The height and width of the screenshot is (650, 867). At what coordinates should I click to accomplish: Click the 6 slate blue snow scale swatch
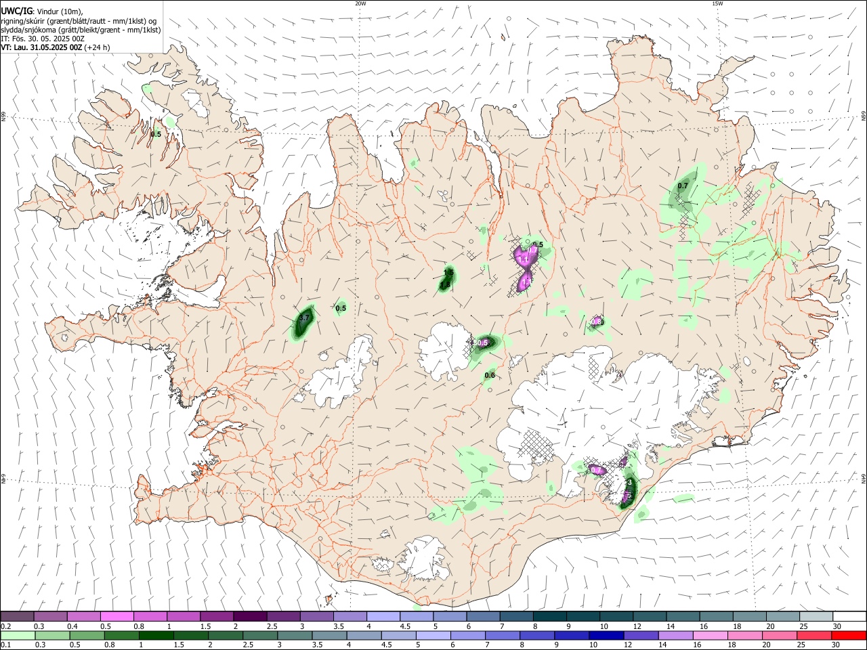483,616
